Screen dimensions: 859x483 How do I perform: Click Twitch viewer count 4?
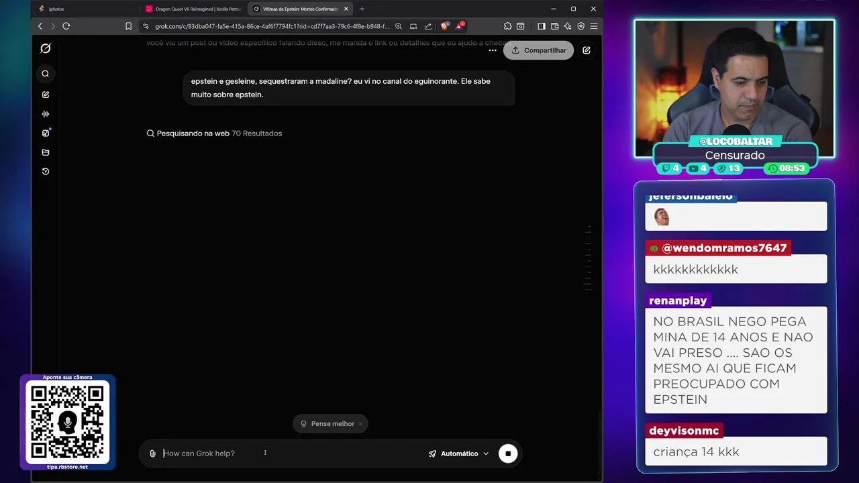click(x=670, y=168)
